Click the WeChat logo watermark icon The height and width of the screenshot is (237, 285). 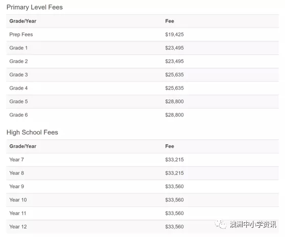click(221, 224)
